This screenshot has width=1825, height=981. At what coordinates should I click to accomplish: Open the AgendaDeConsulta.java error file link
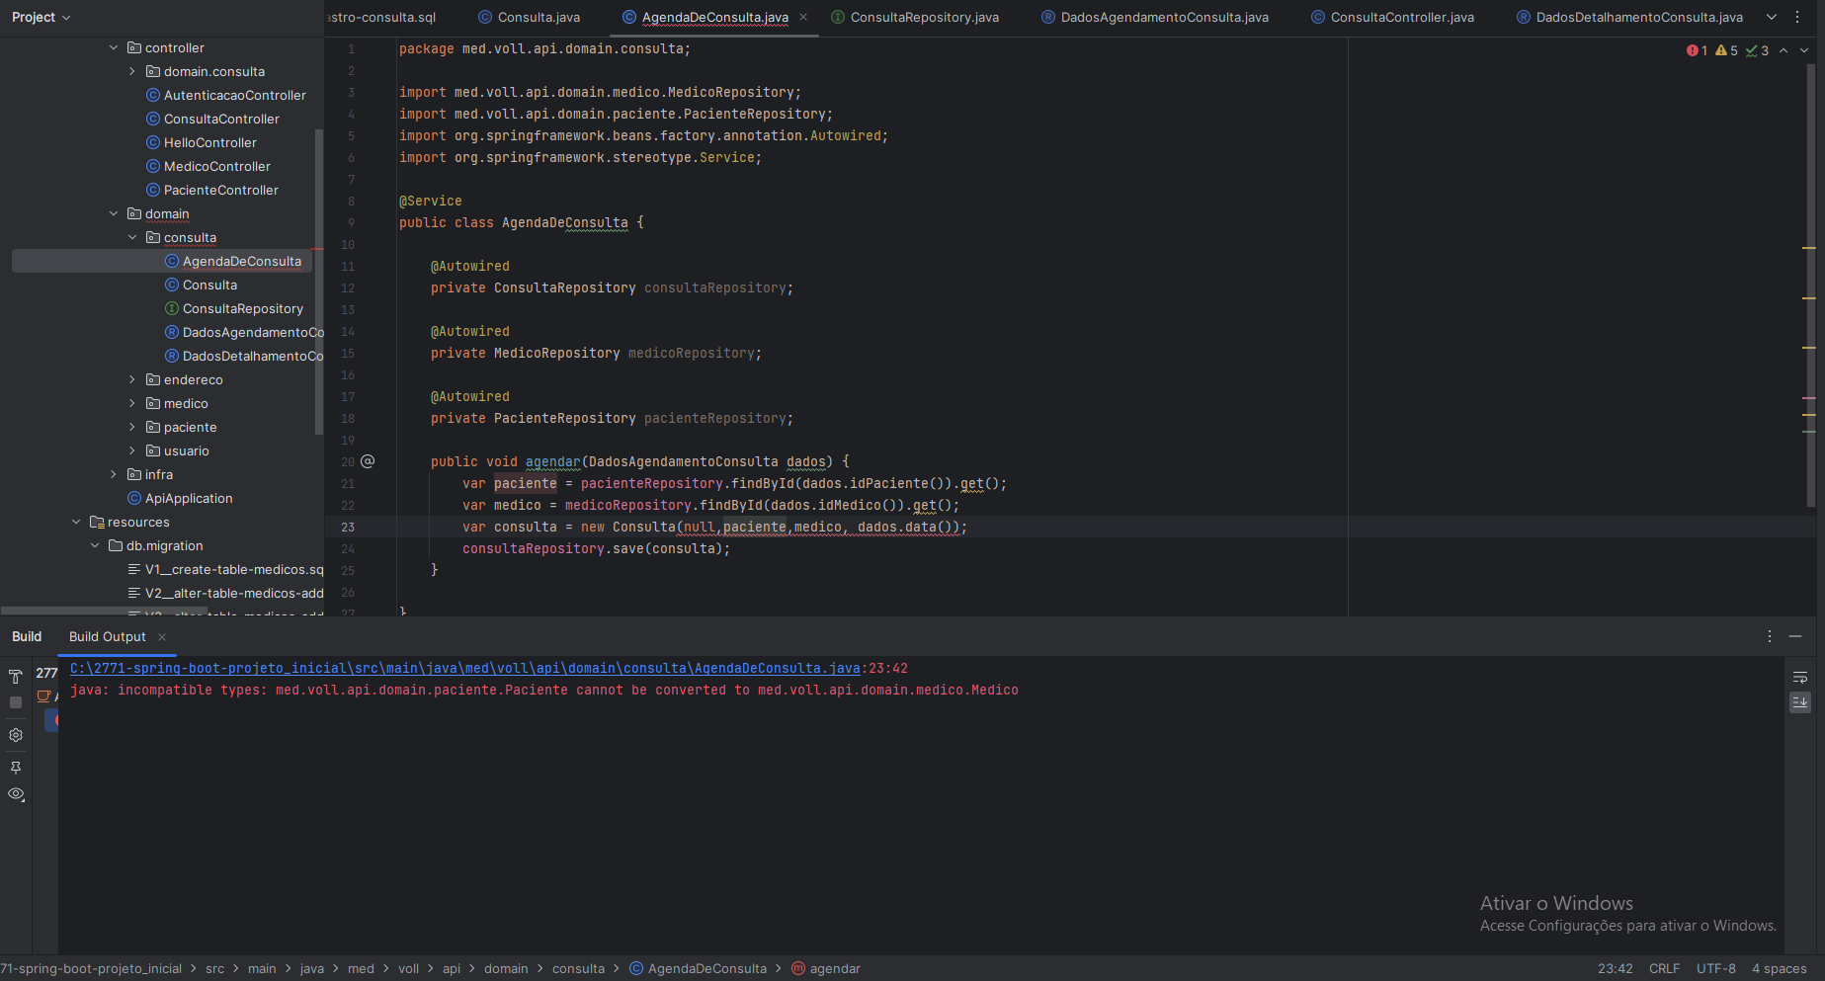[x=464, y=669]
